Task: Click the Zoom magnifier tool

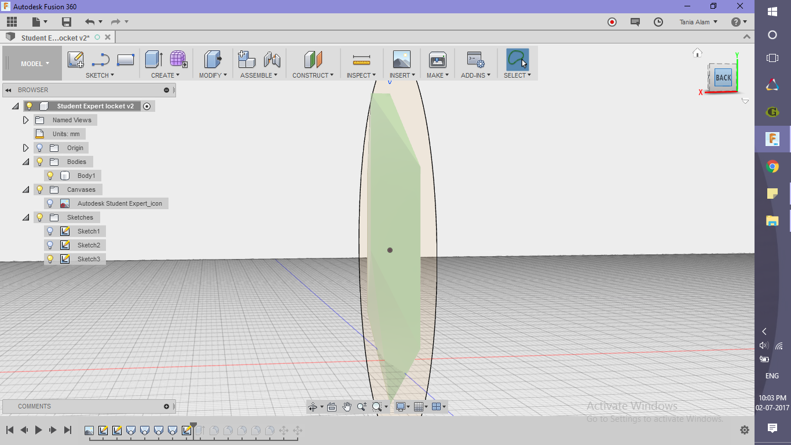Action: tap(362, 407)
